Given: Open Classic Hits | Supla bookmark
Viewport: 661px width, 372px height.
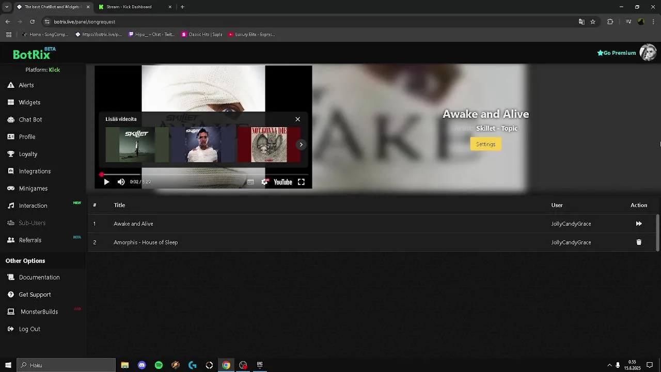Looking at the screenshot, I should (x=201, y=35).
